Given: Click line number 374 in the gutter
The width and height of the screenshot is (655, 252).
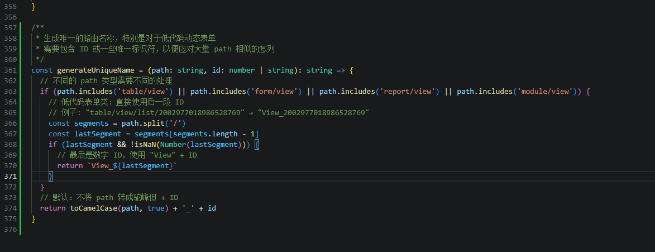Looking at the screenshot, I should pos(9,208).
